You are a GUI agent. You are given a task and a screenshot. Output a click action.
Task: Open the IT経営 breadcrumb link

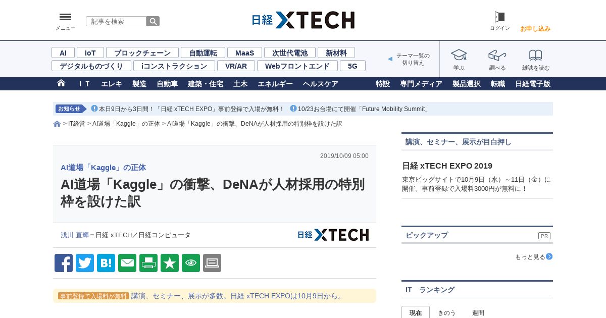coord(77,124)
